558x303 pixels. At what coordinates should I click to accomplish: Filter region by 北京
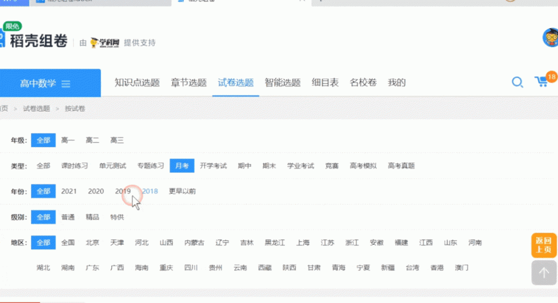(92, 243)
